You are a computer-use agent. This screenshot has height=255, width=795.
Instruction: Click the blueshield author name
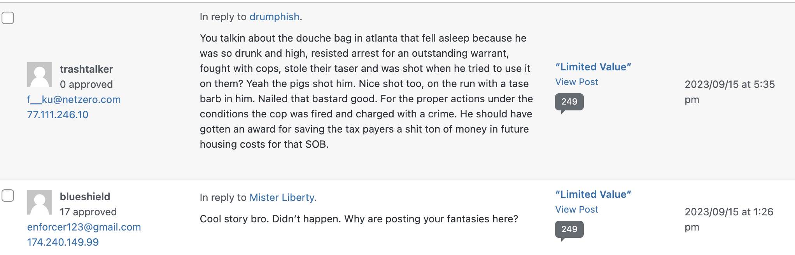point(85,197)
